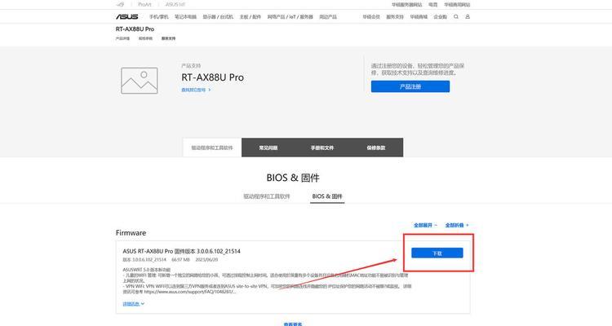Switch to the 常见问题 tab
Screen dimensions: 612x326
coord(268,148)
